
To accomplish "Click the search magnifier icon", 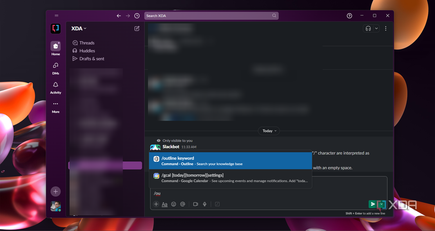I will pyautogui.click(x=274, y=16).
